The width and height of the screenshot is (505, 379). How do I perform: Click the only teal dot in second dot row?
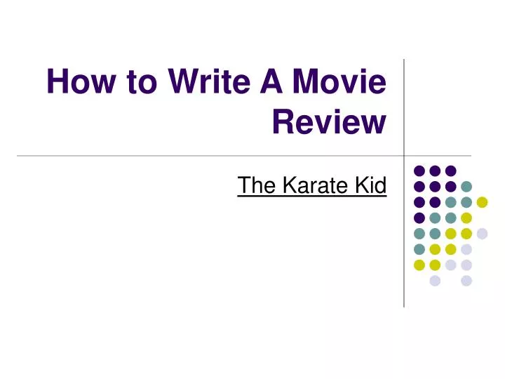[466, 187]
